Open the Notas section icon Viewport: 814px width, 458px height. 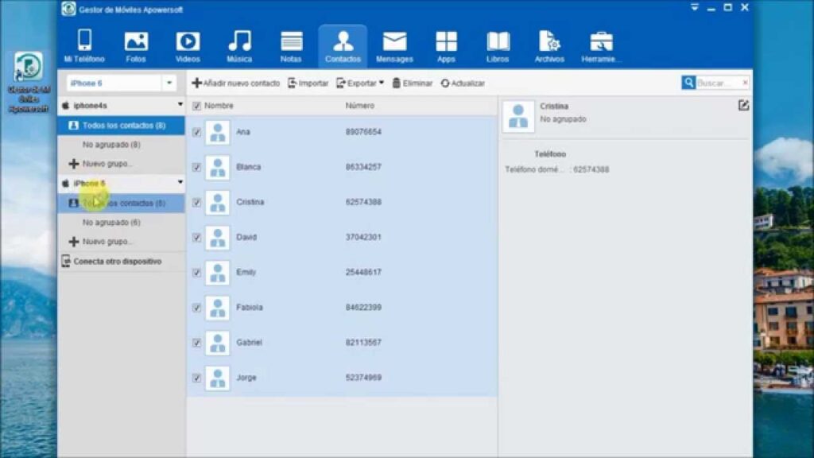291,42
